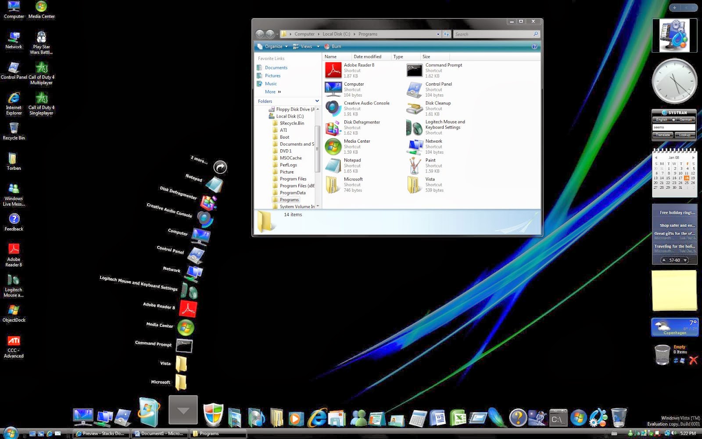Click the Systran text field containing "seems"
The image size is (702, 439).
[674, 127]
